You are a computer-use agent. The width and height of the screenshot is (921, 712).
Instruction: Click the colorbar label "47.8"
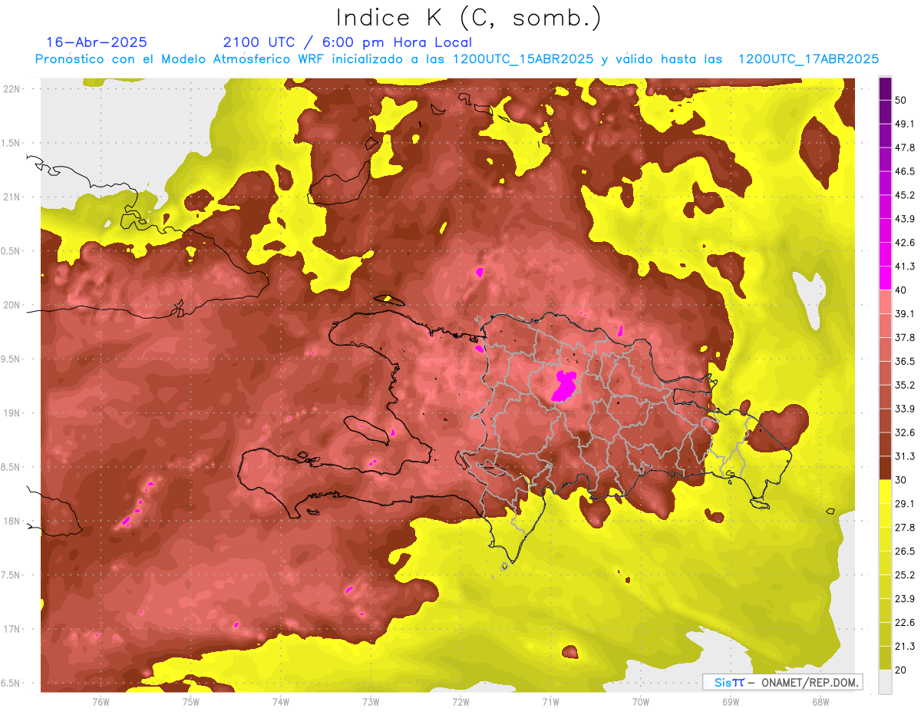pos(905,147)
